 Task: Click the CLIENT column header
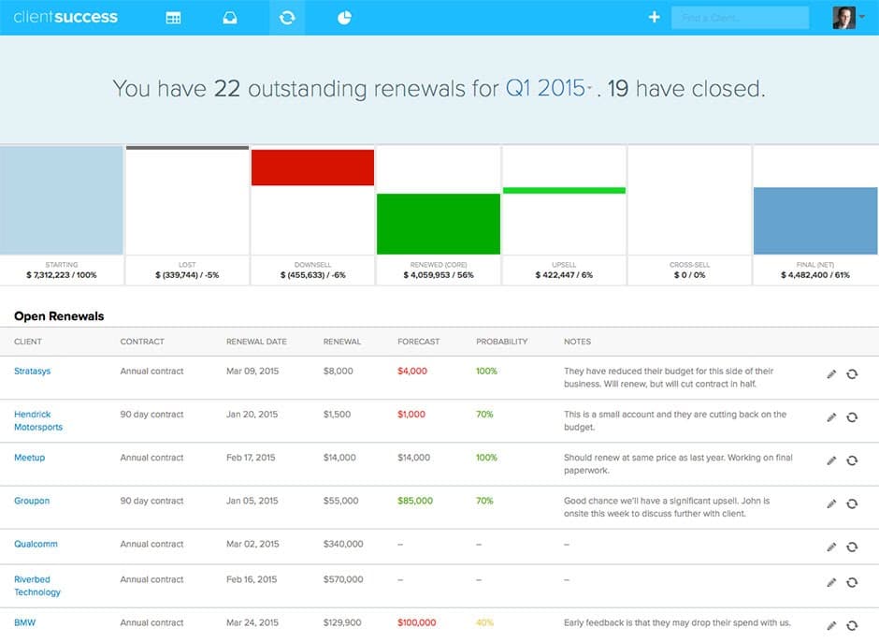[x=28, y=342]
